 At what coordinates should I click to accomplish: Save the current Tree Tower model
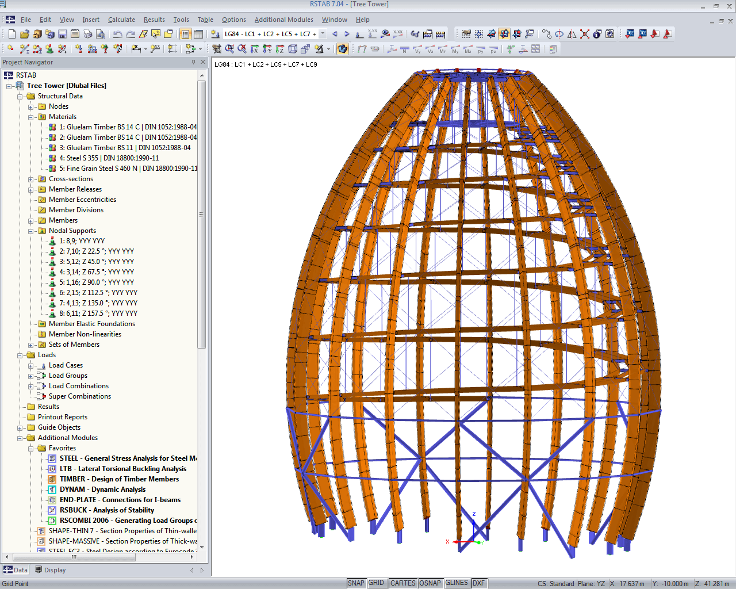tap(62, 33)
